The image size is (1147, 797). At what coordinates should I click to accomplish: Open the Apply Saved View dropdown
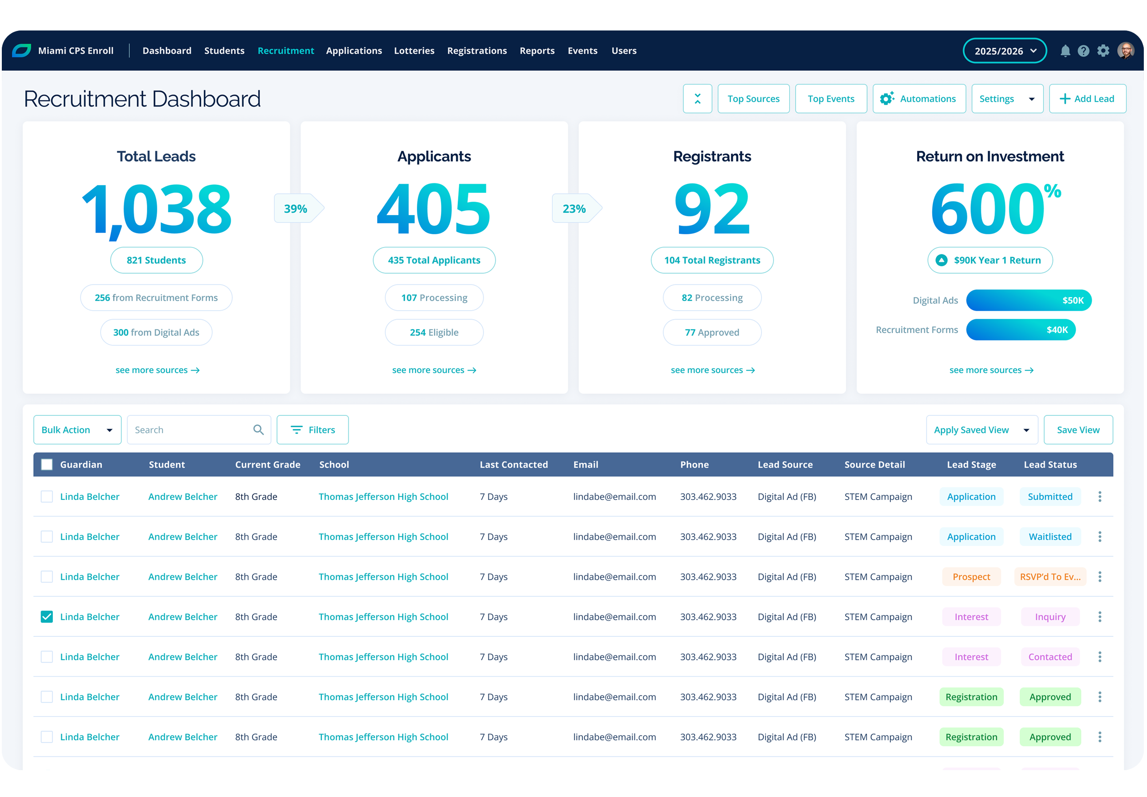[x=982, y=430]
